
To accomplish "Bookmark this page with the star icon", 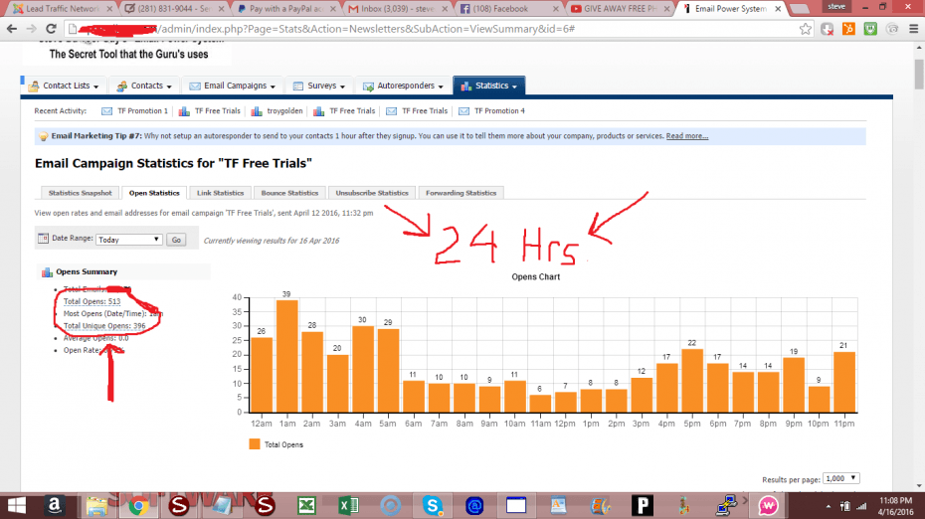I will [806, 29].
